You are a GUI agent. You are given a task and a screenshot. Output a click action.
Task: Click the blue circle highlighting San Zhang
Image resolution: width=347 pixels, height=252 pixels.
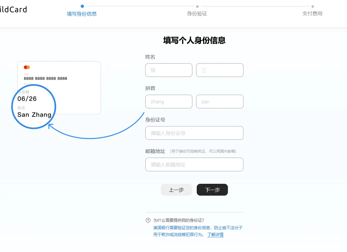[x=34, y=107]
